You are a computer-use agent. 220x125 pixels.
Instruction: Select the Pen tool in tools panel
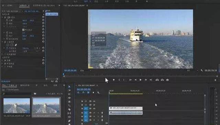pyautogui.click(x=69, y=121)
